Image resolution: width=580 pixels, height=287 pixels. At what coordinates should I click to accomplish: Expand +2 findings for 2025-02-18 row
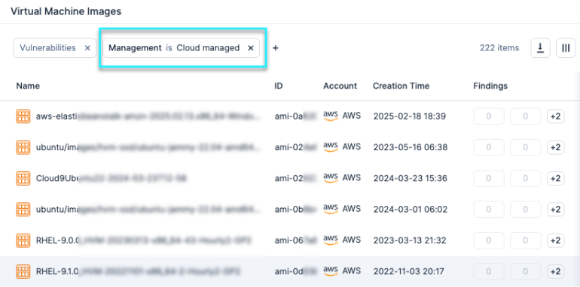pos(556,116)
